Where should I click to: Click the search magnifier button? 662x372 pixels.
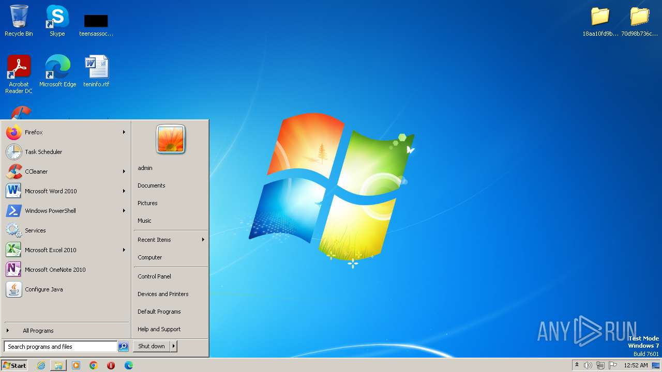click(x=123, y=347)
